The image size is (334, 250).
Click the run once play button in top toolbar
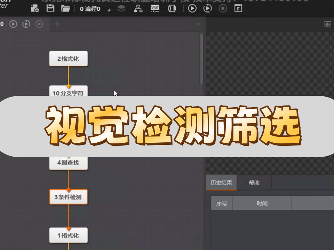coord(192,9)
